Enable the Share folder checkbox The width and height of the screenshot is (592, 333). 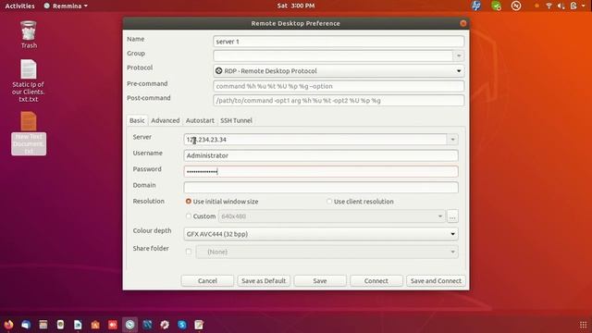point(189,252)
